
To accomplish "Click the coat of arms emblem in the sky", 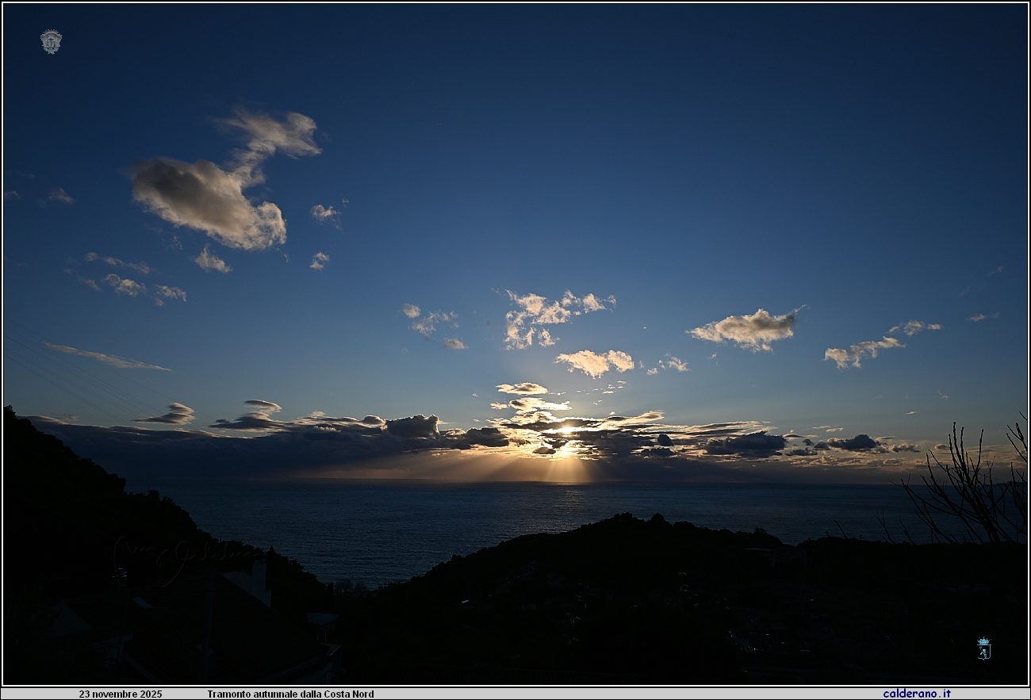I will (x=51, y=41).
